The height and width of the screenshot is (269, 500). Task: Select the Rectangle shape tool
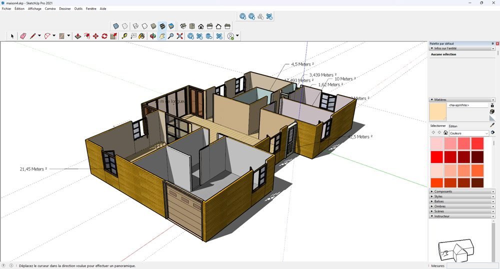click(62, 36)
